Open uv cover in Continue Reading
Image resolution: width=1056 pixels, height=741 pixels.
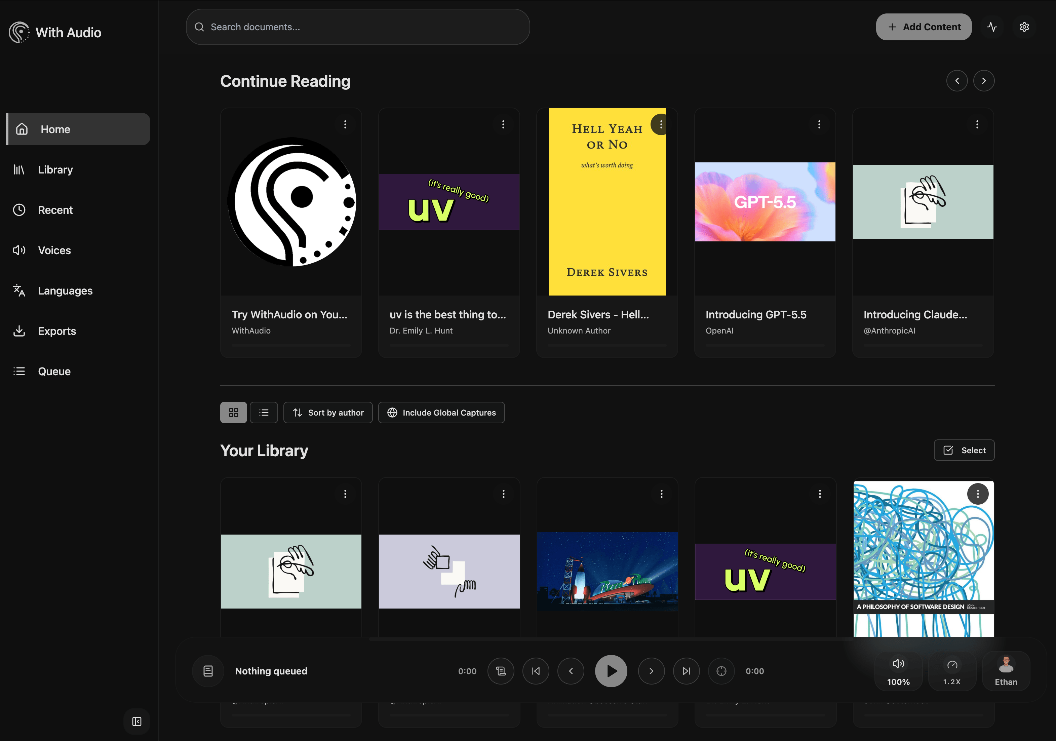449,202
